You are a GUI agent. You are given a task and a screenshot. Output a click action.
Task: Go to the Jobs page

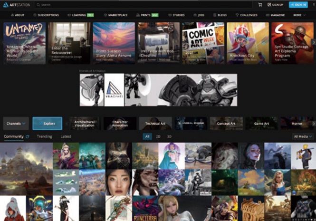click(199, 15)
